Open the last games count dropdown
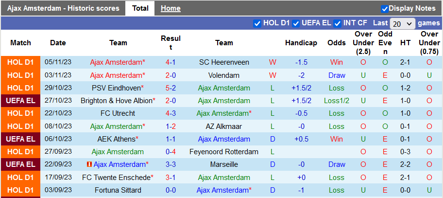The image size is (443, 198). click(x=402, y=23)
